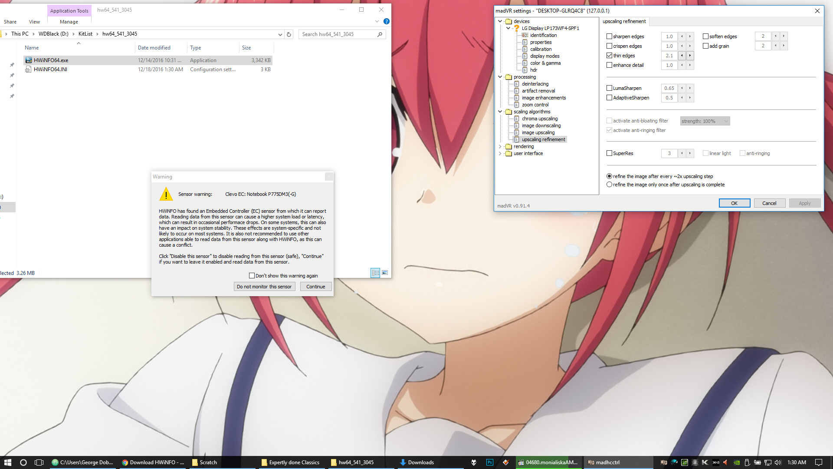Collapse LG Display device node
The height and width of the screenshot is (469, 833).
[508, 28]
